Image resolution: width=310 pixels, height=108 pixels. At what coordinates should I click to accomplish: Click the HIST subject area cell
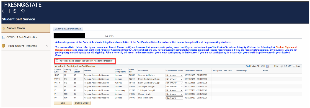[56, 75]
